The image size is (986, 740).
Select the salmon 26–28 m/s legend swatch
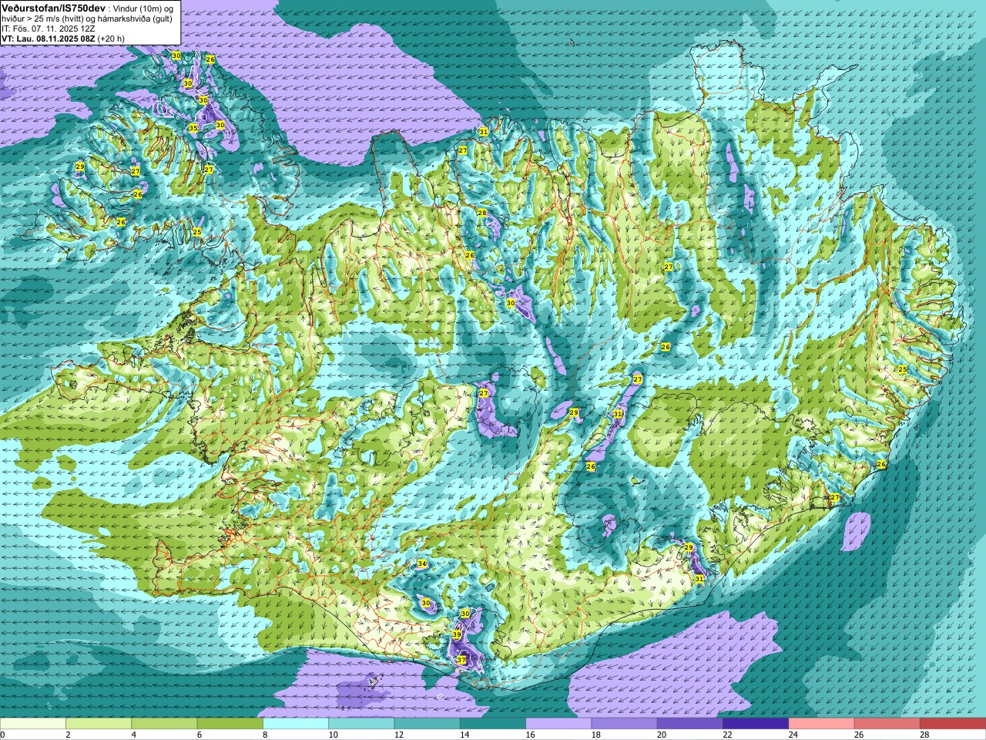pyautogui.click(x=887, y=724)
